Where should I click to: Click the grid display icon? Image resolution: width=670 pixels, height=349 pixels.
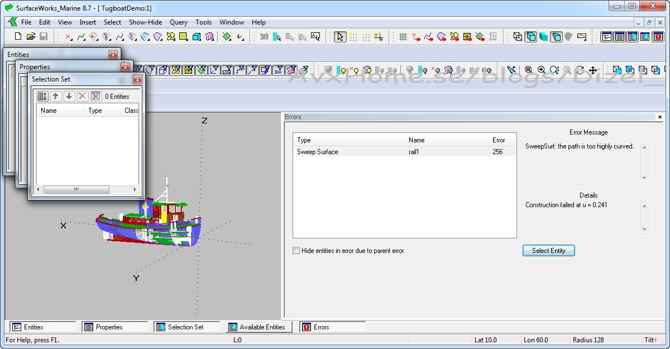(403, 37)
